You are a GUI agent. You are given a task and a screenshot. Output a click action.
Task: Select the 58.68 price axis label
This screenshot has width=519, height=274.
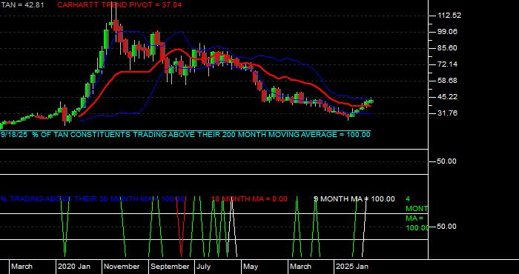(447, 81)
